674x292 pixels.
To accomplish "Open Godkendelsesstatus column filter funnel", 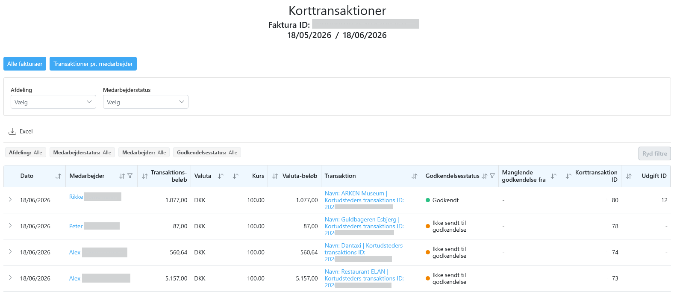I will 492,176.
